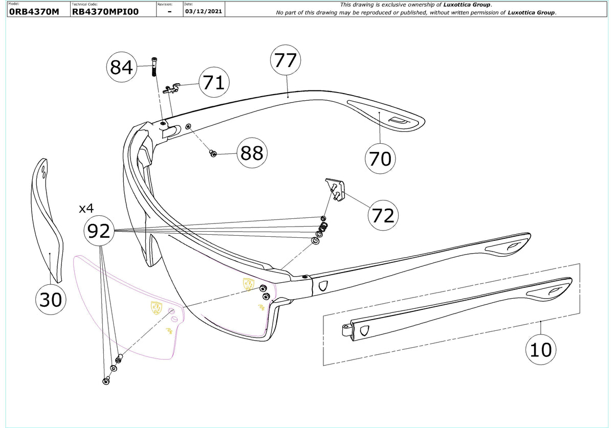Click the callout labeled 77

286,60
